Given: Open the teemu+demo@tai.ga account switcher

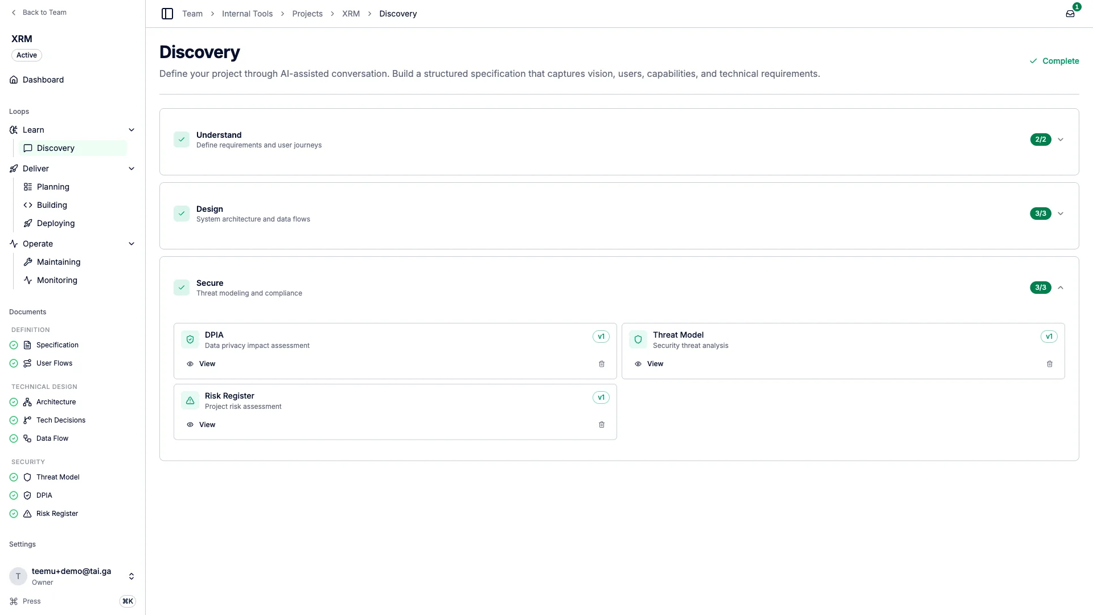Looking at the screenshot, I should (x=72, y=576).
